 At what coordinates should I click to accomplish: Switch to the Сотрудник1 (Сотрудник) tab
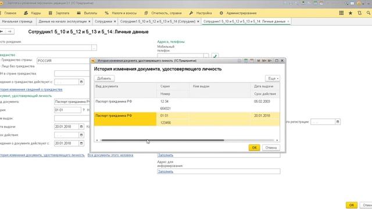pos(159,21)
